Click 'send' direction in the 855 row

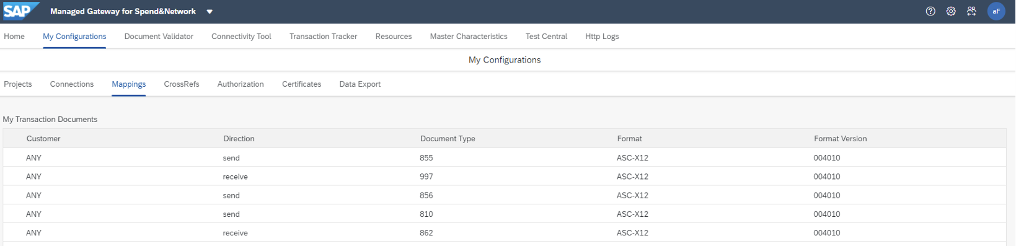(231, 158)
